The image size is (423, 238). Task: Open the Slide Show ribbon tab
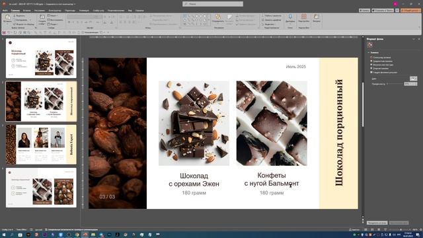point(98,11)
